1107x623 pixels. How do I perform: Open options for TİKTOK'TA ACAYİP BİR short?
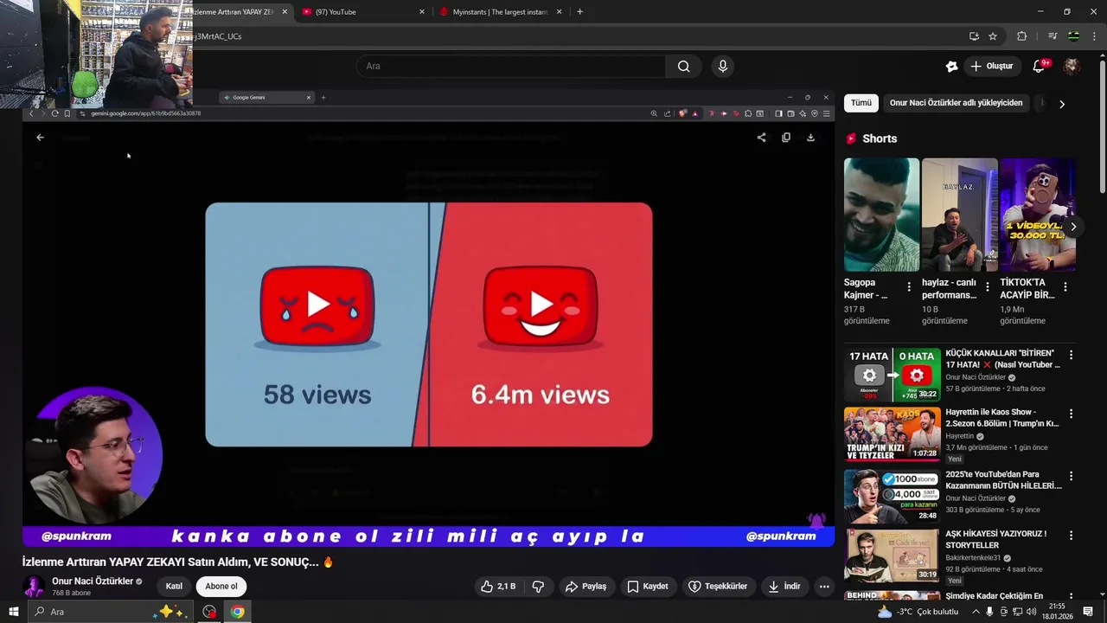pos(1065,286)
